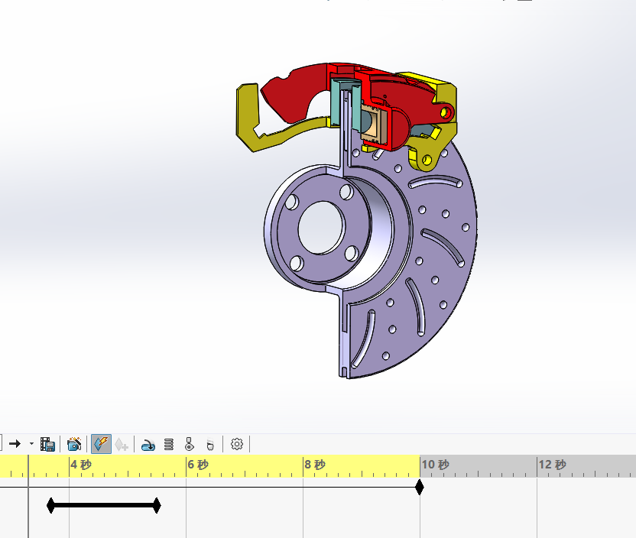
Task: Click the vertical time bar line
Action: tap(28, 496)
